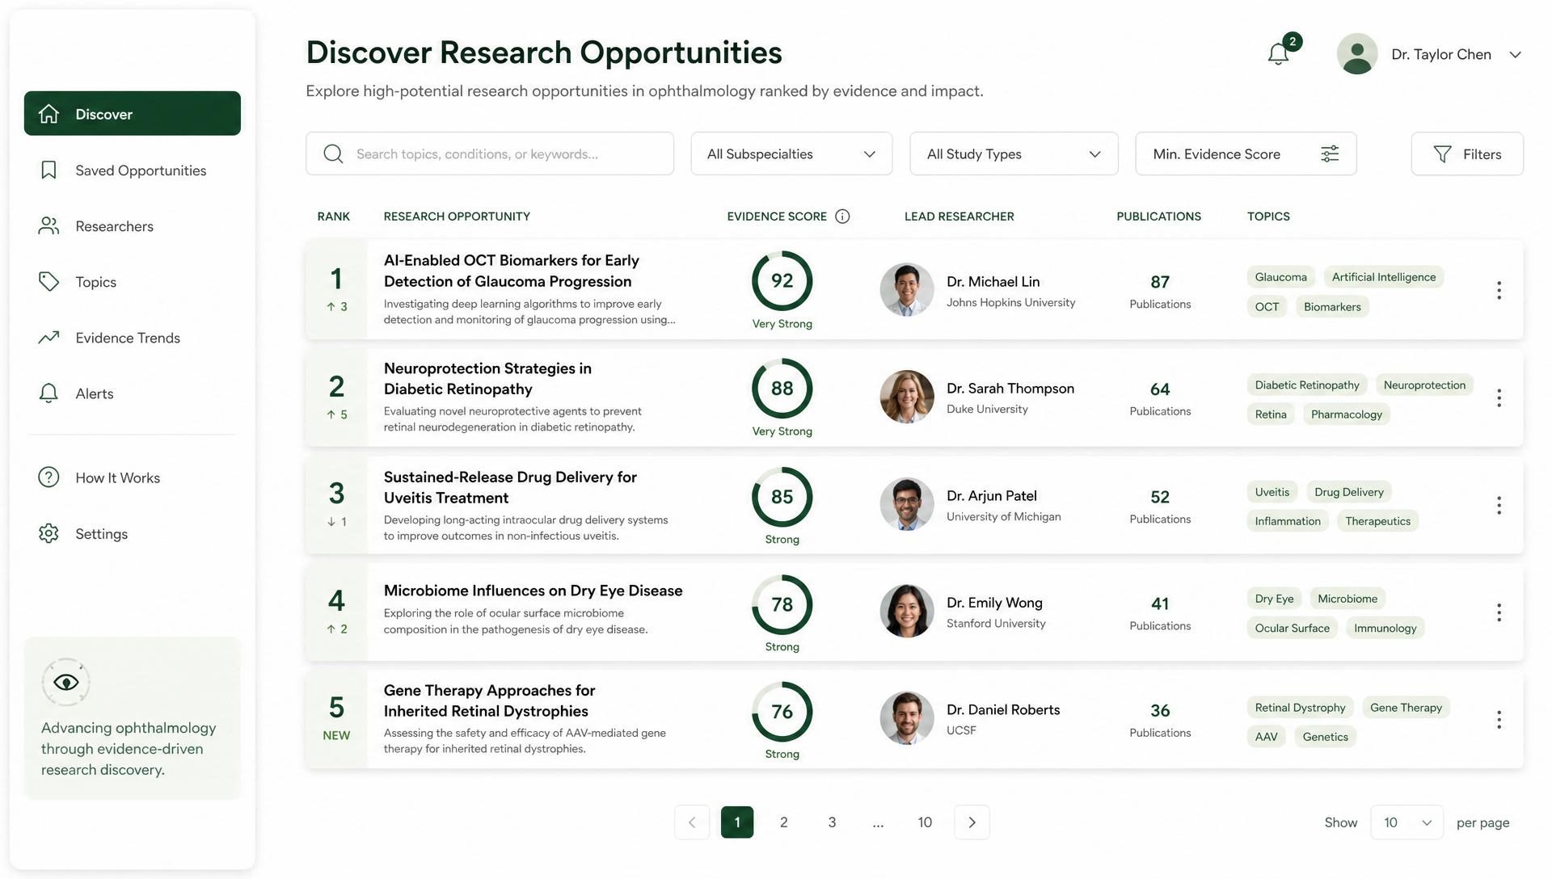Select page 1 in pagination
1552x879 pixels.
pyautogui.click(x=737, y=822)
